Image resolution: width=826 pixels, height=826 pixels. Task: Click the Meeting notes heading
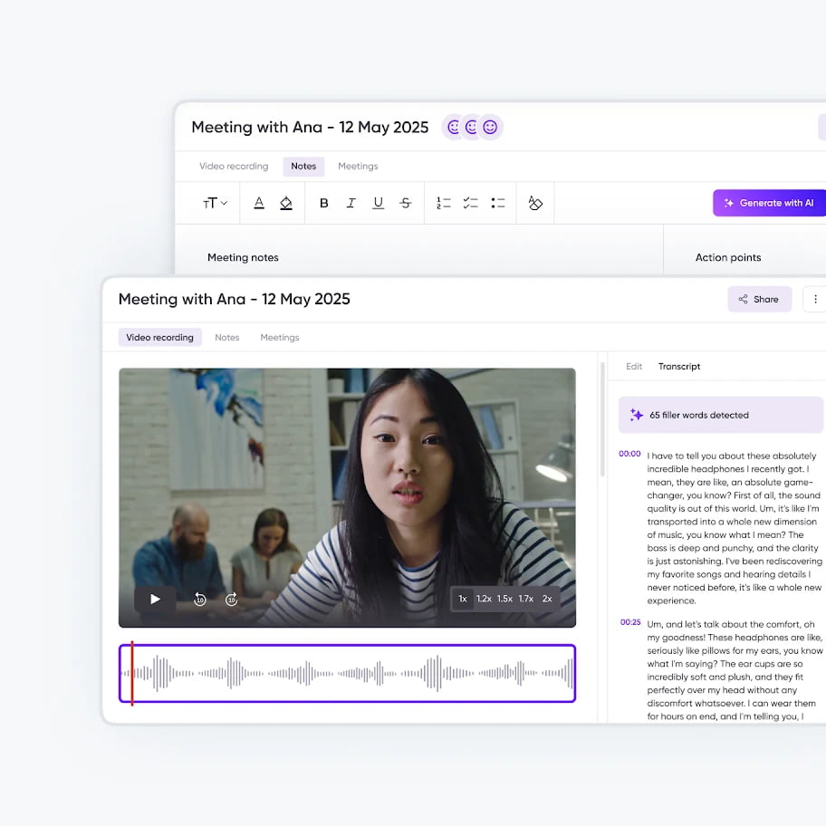pyautogui.click(x=243, y=257)
